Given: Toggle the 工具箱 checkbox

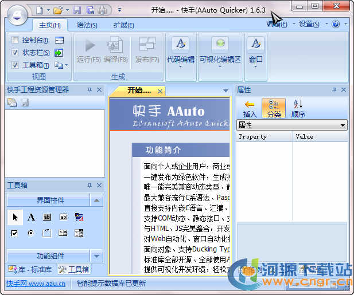Looking at the screenshot, I should click(x=15, y=65).
